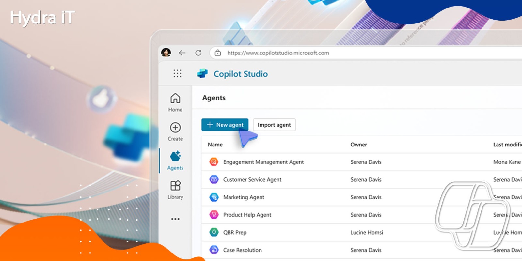Click owner Serena Davis in Product Help row

366,215
